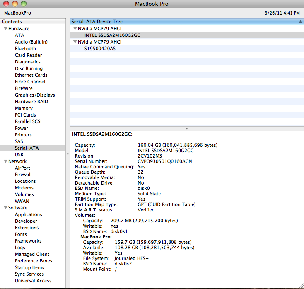Select Universal Access under Software
This screenshot has width=304, height=289.
[33, 281]
